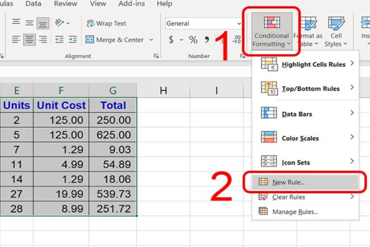Click the Increase Indent icon

pos(73,40)
